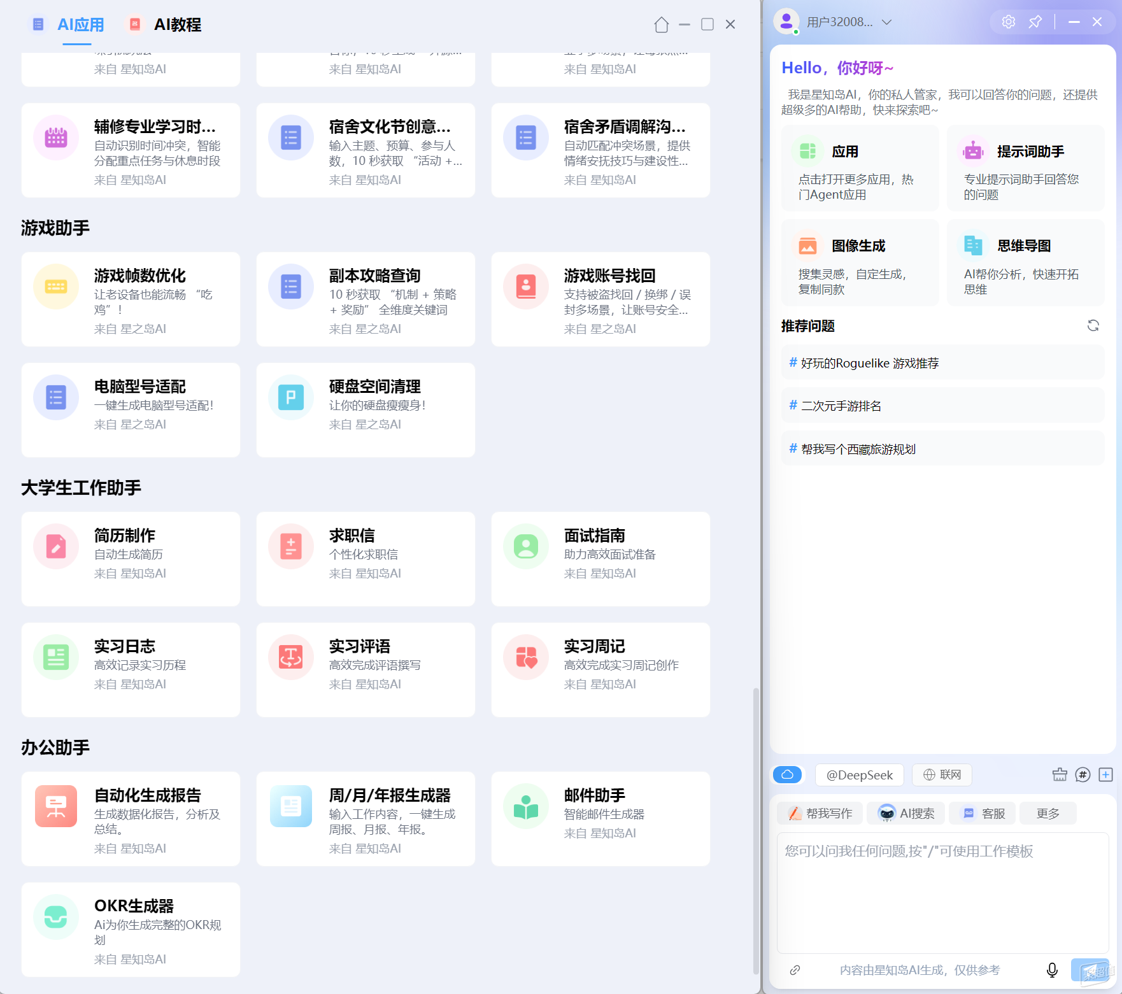The width and height of the screenshot is (1122, 994).
Task: Click the attachment link icon
Action: pyautogui.click(x=795, y=970)
